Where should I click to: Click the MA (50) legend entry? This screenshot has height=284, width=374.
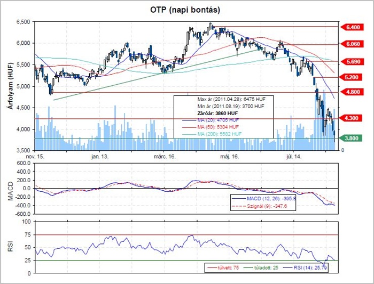click(x=211, y=127)
